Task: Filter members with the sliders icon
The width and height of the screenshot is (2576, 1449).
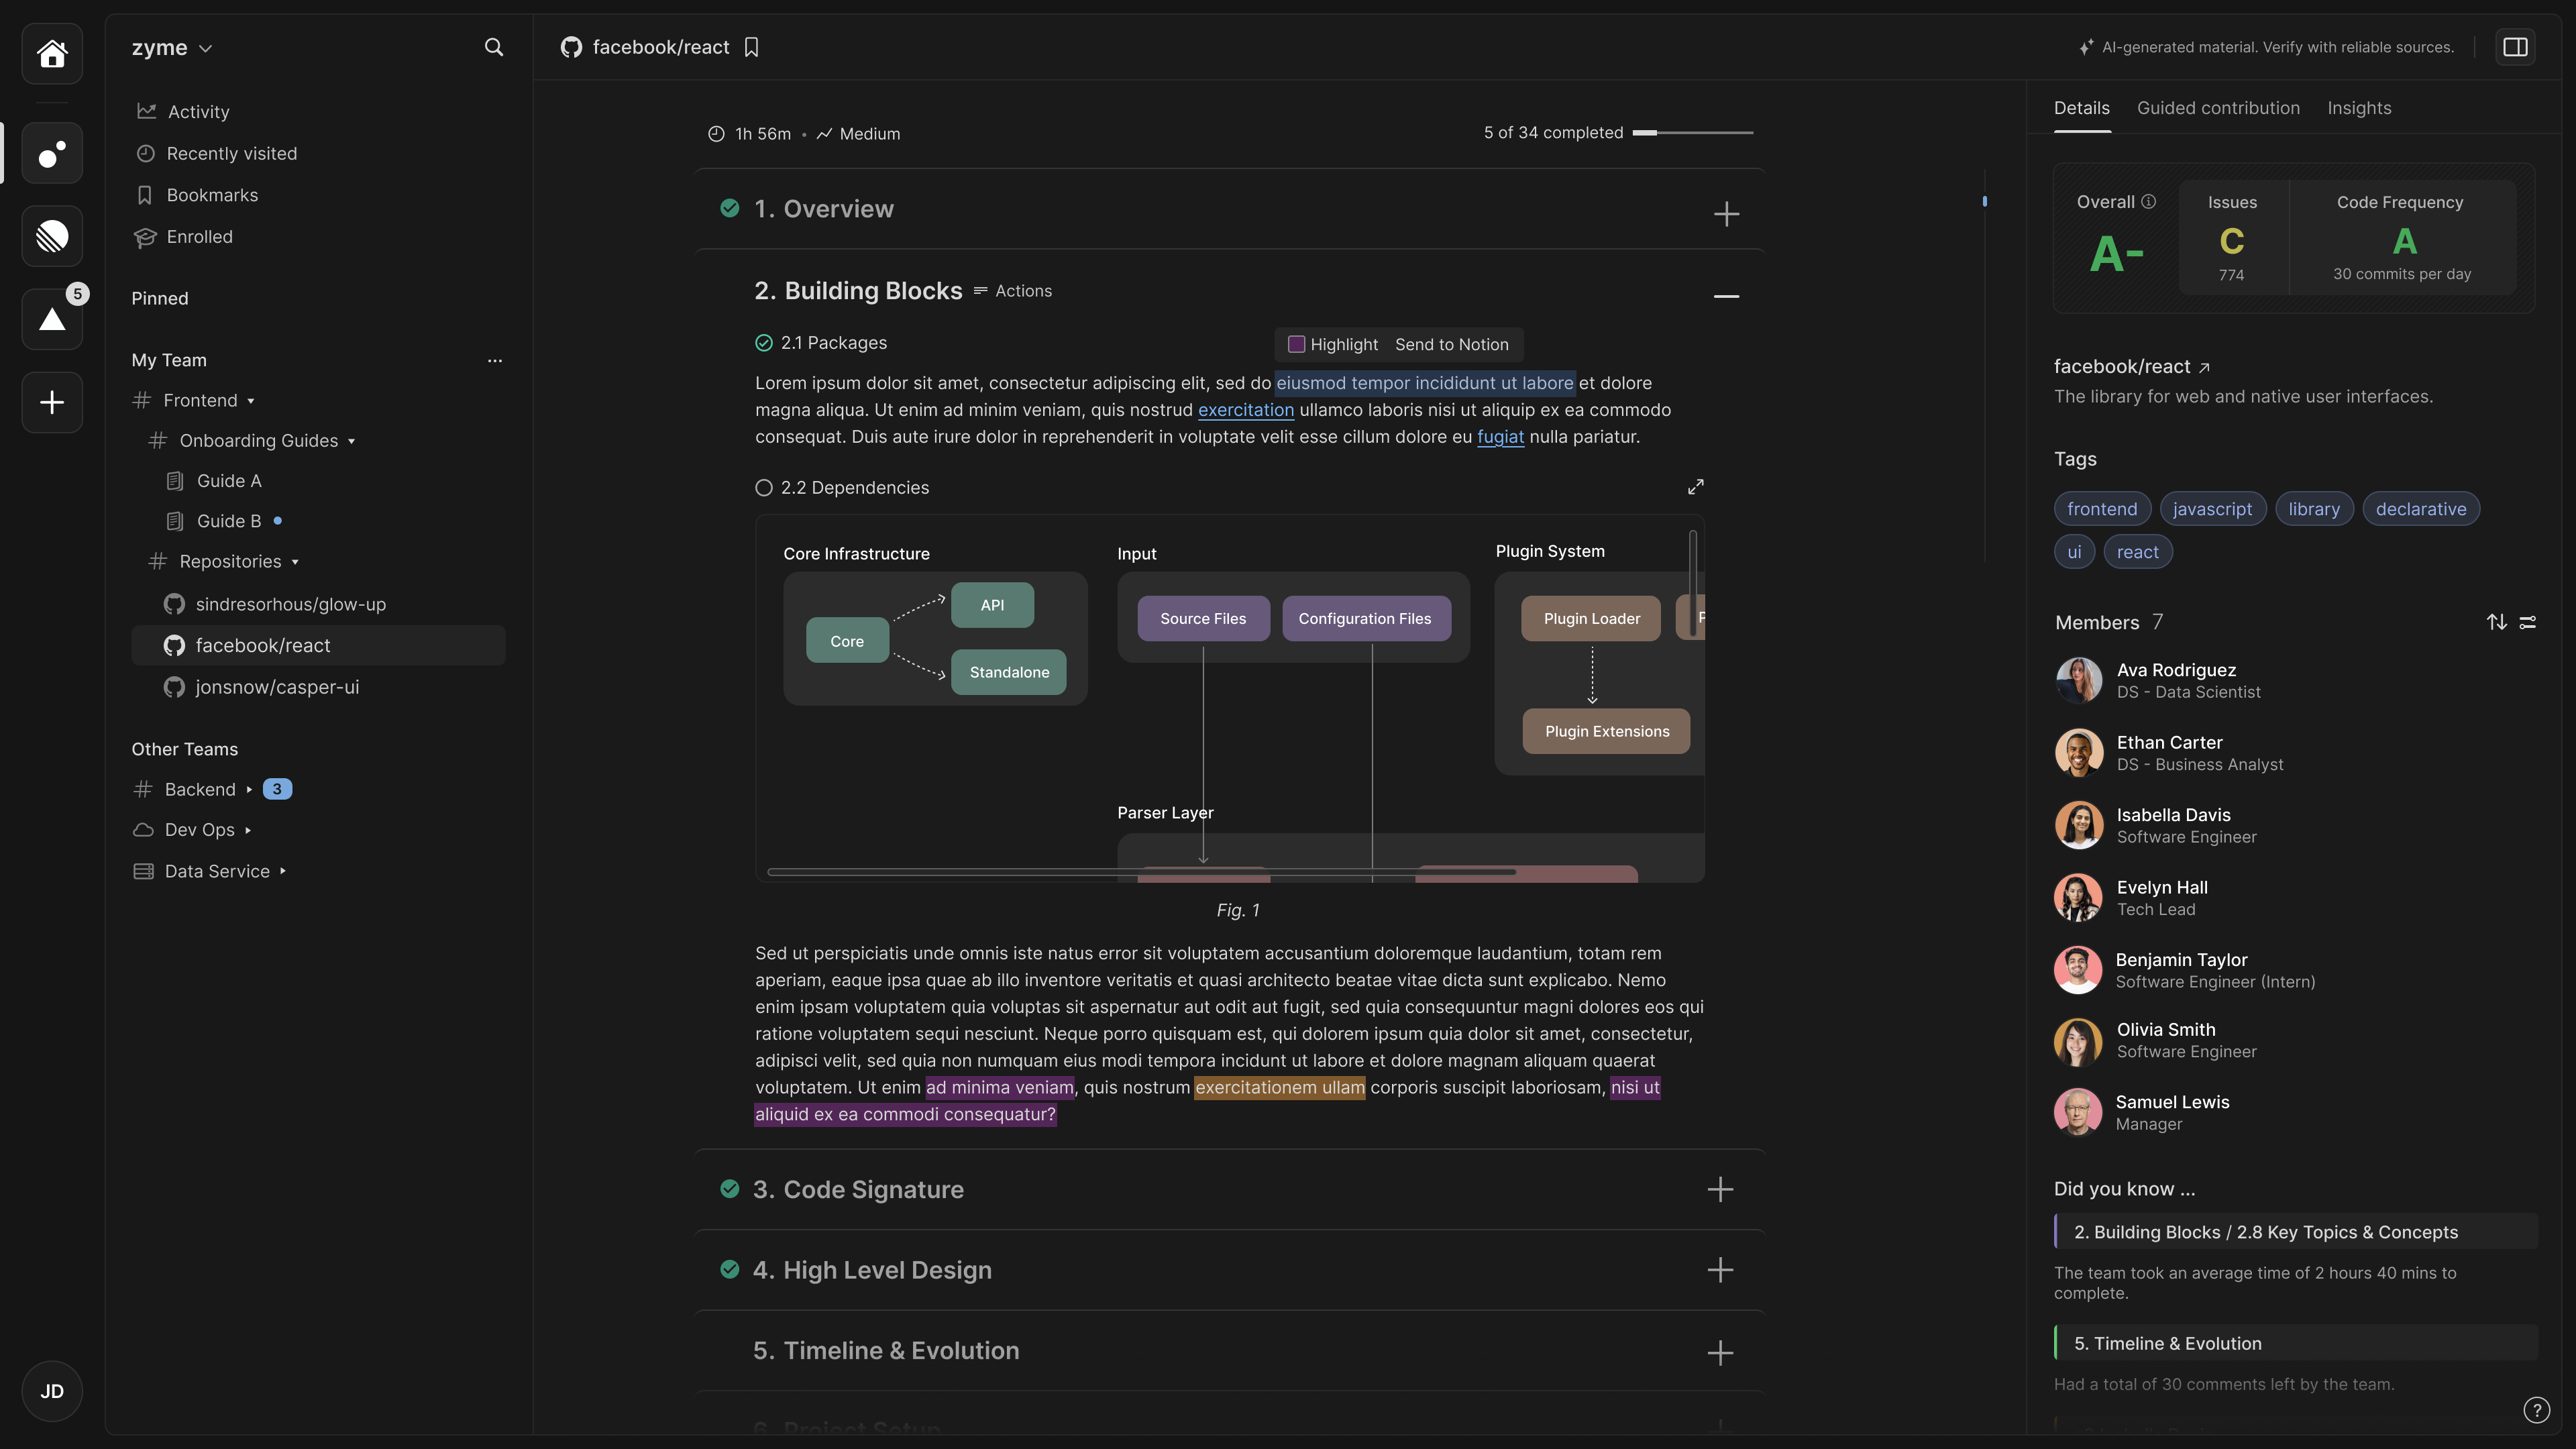Action: pyautogui.click(x=2528, y=622)
